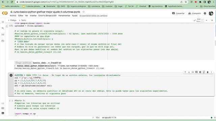Click 'se ejecutó 11:14' status text

(x=109, y=118)
